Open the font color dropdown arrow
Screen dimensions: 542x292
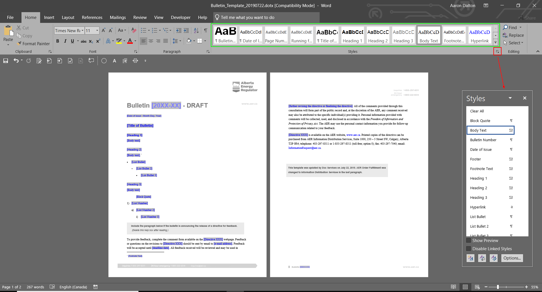(x=135, y=41)
